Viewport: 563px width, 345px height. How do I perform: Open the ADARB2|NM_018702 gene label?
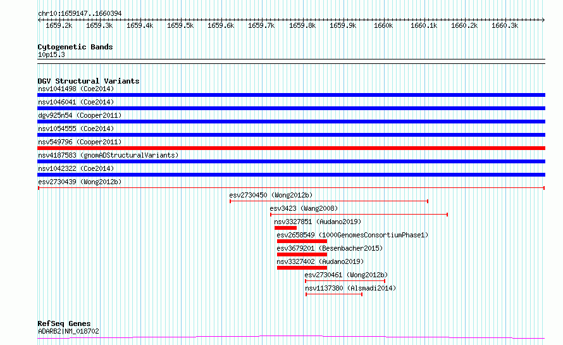pos(68,331)
